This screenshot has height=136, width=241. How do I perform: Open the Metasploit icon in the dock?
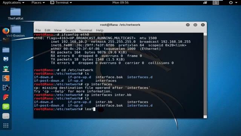click(6, 88)
